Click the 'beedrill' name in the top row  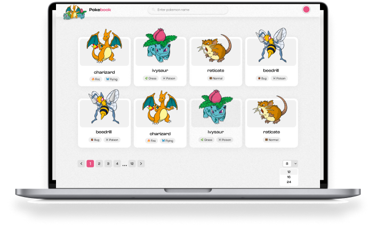pyautogui.click(x=271, y=70)
